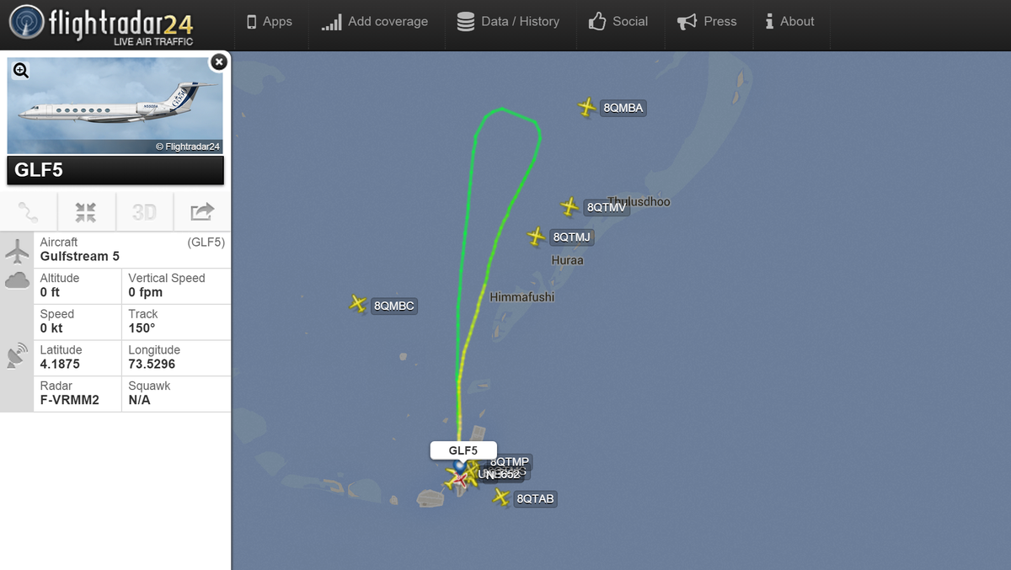Open the About menu
Viewport: 1011px width, 570px height.
pos(789,22)
